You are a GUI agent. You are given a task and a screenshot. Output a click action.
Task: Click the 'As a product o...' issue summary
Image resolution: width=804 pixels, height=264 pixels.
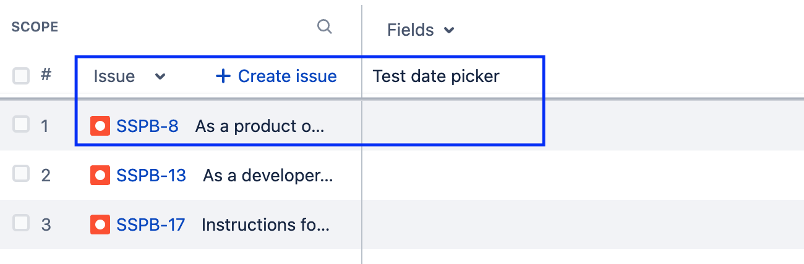(x=260, y=126)
